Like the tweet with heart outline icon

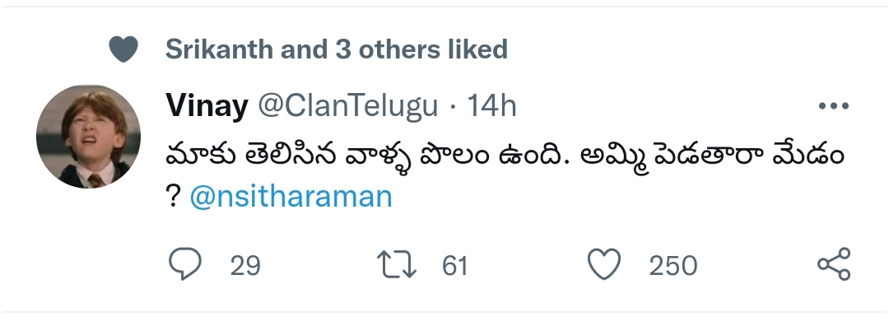click(604, 265)
